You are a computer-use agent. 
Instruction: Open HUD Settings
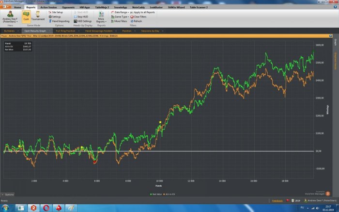82,21
